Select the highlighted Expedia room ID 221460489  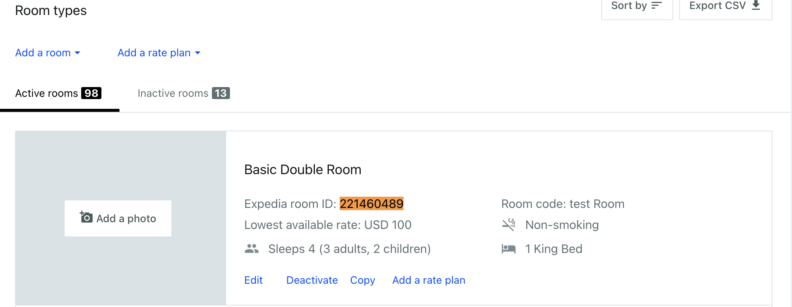371,204
